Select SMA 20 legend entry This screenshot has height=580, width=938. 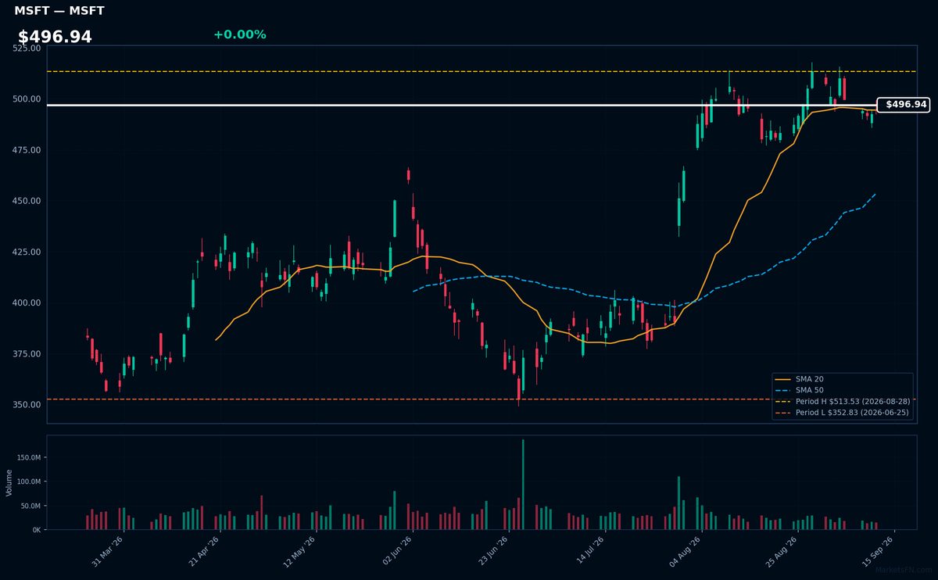point(799,379)
